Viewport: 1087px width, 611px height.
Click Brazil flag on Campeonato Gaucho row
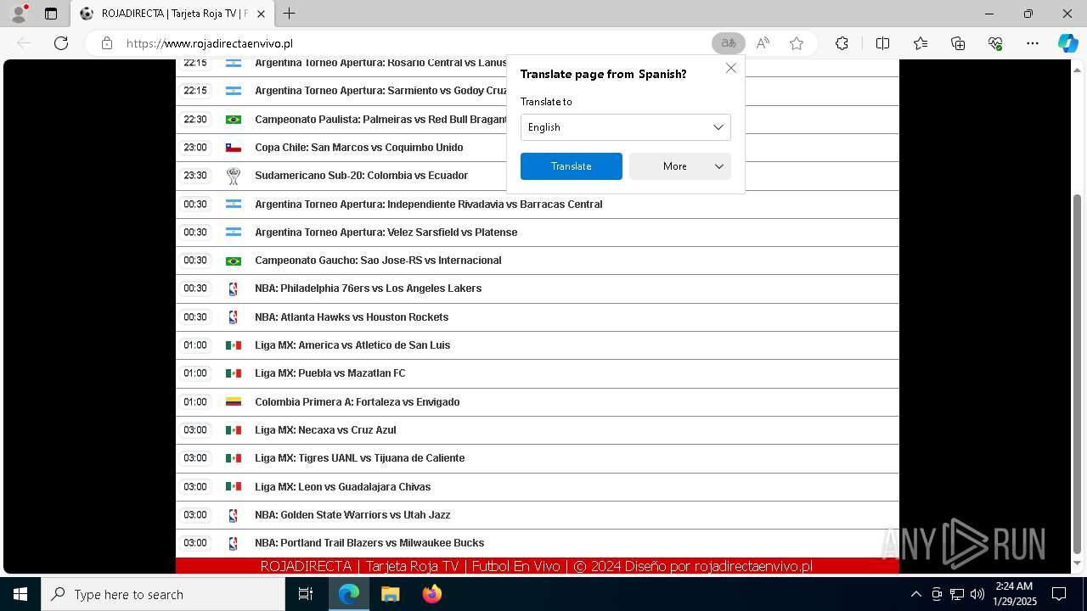pyautogui.click(x=234, y=261)
